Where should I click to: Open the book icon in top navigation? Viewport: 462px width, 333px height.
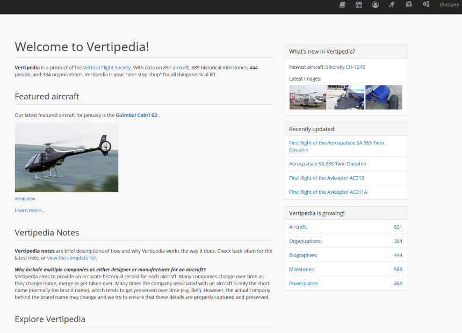342,4
